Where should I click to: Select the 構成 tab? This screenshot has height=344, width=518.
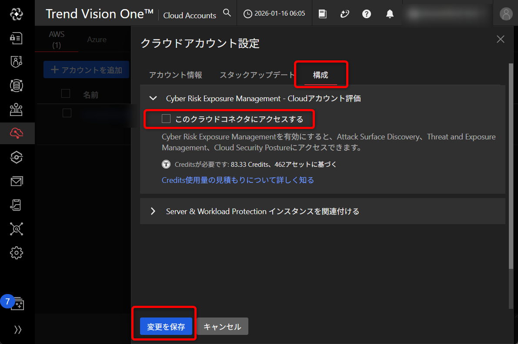click(321, 75)
